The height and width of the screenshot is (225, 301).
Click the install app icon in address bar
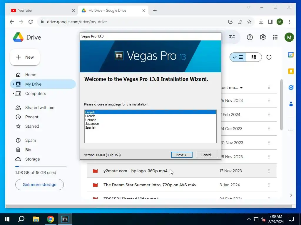click(x=230, y=22)
